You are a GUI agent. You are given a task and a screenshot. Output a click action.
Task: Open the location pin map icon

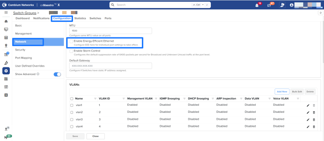(6, 45)
